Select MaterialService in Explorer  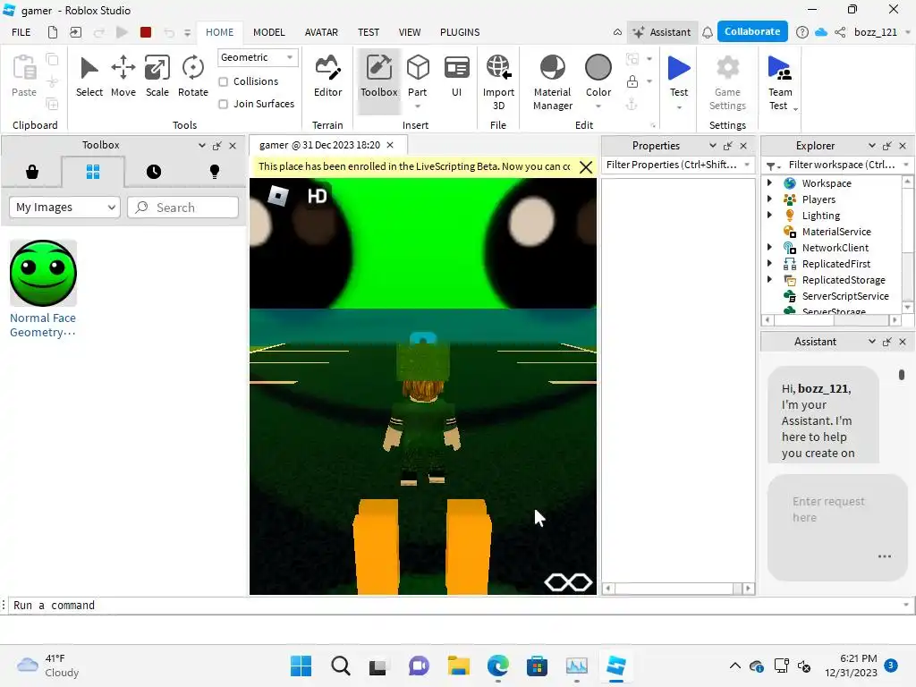pos(836,232)
